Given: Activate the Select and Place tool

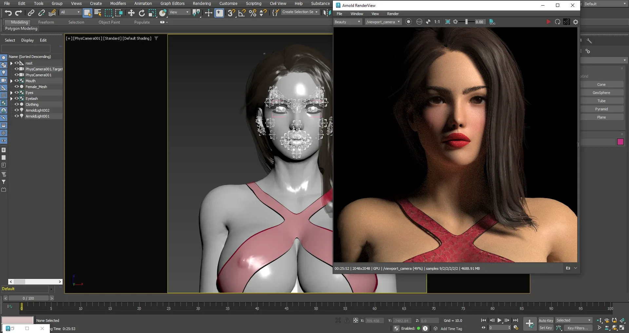Looking at the screenshot, I should click(x=162, y=13).
